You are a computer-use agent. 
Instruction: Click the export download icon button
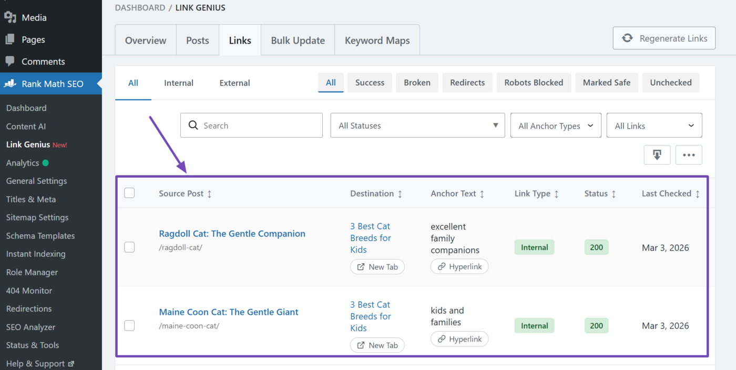tap(657, 155)
